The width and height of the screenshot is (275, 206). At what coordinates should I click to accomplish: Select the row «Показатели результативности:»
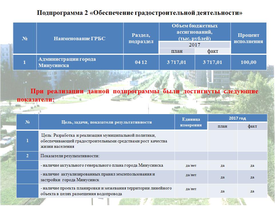coord(142,156)
